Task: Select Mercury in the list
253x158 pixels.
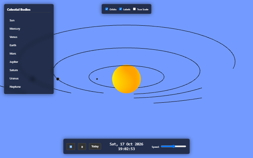Action: tap(29, 29)
